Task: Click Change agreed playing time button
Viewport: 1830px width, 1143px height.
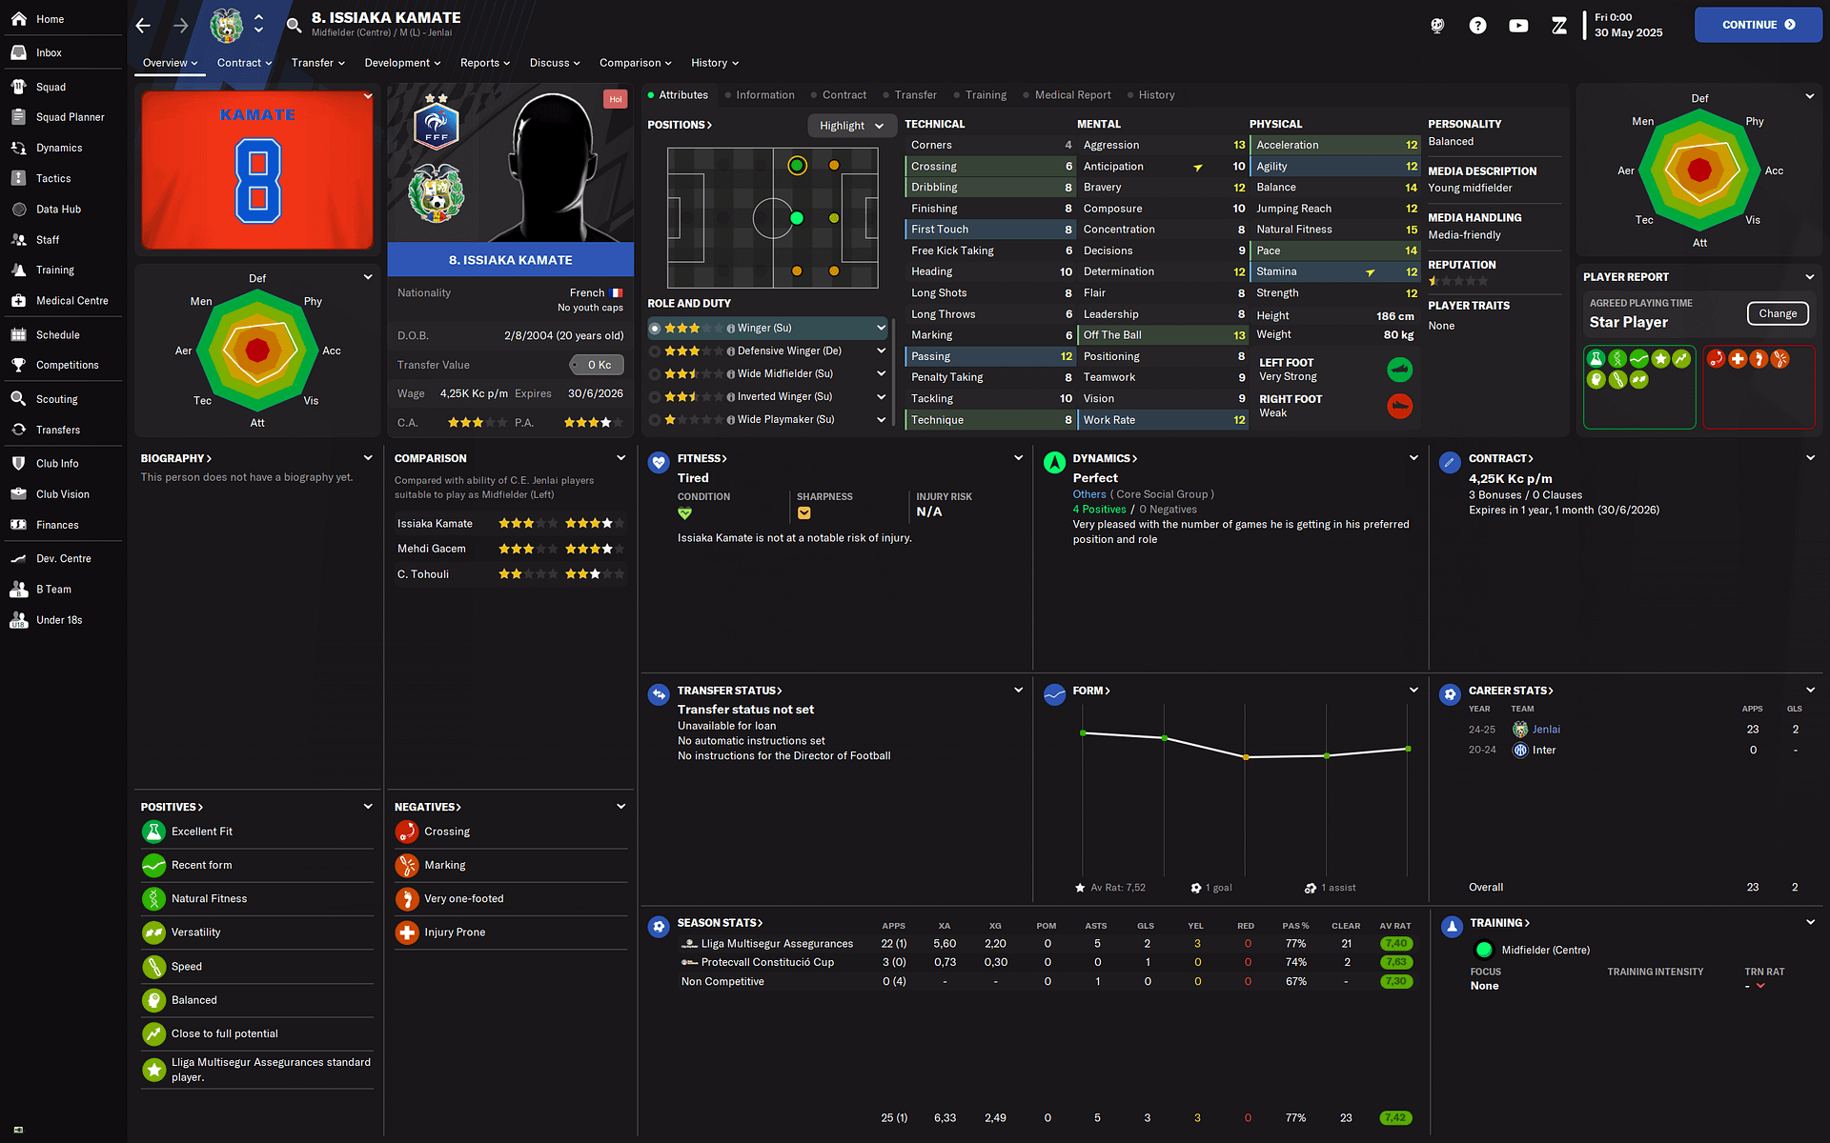Action: [x=1777, y=313]
